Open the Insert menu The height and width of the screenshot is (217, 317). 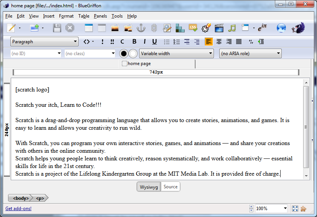pyautogui.click(x=49, y=16)
